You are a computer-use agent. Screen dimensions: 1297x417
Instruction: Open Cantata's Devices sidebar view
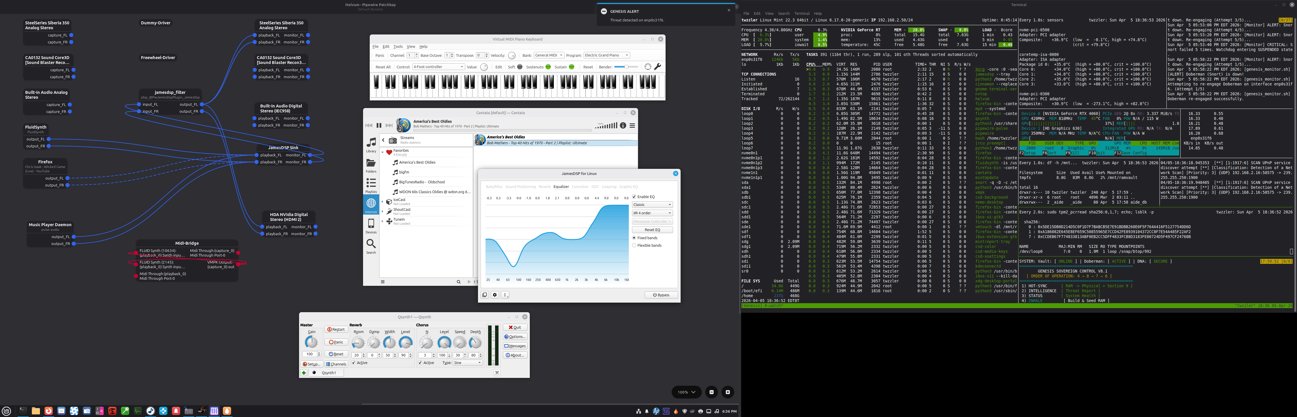tap(371, 226)
